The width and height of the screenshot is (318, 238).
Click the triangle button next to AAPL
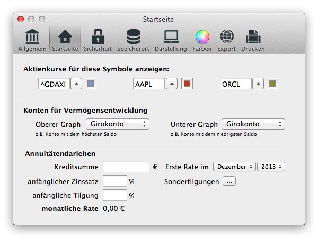click(172, 84)
